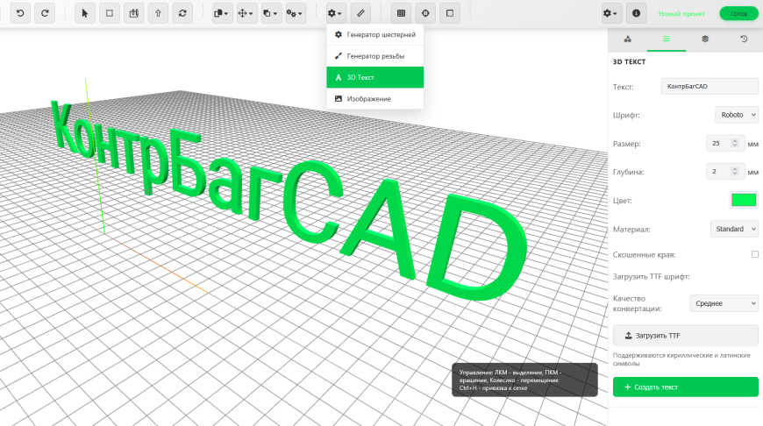Click the green 'Создать текст' button
Screen dimensions: 763x426
point(686,387)
